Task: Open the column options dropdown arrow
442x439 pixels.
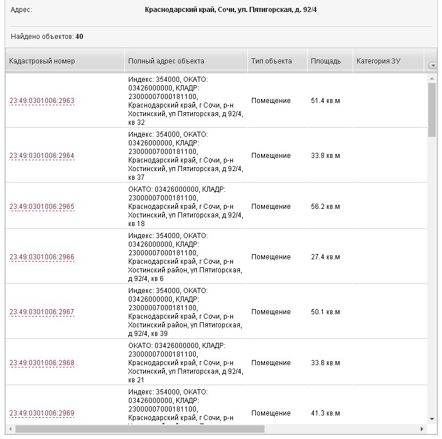Action: coord(433,66)
